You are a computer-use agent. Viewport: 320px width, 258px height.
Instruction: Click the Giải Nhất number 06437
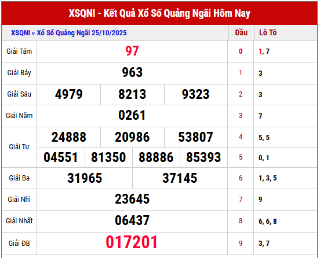pyautogui.click(x=132, y=220)
